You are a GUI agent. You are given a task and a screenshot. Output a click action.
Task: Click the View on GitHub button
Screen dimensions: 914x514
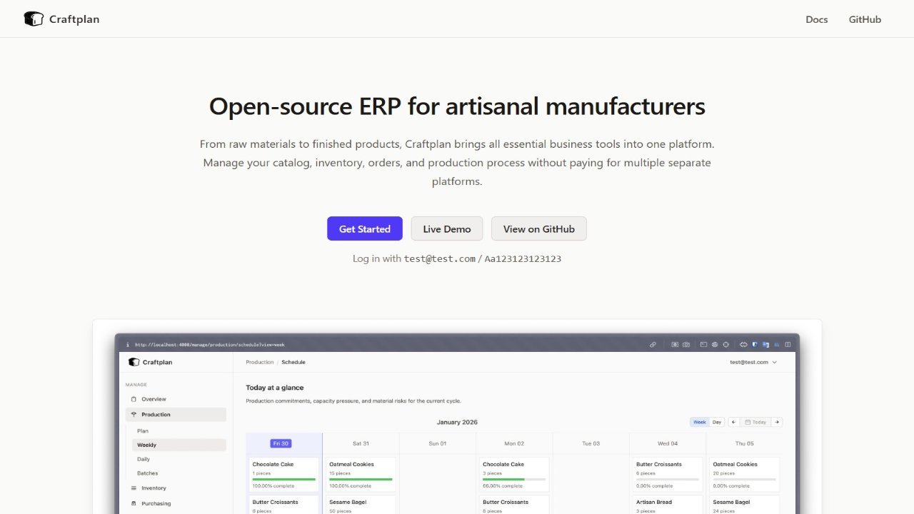click(x=539, y=228)
